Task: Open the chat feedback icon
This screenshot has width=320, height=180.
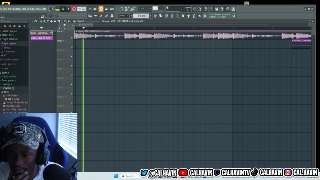Action: 228,9
